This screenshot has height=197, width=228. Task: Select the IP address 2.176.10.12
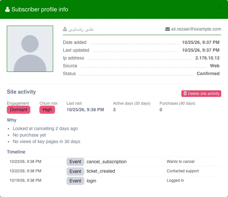pyautogui.click(x=207, y=58)
